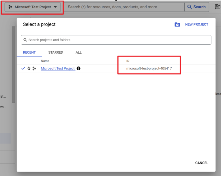Screen dimensions: 221x176
Task: Switch to the RECENT tab
Action: tap(29, 52)
